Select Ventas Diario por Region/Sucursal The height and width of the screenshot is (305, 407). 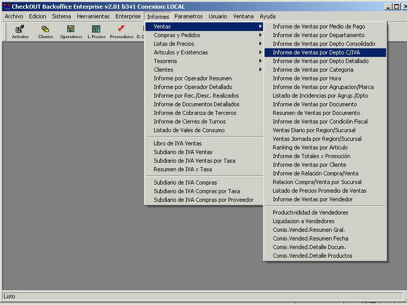point(325,130)
